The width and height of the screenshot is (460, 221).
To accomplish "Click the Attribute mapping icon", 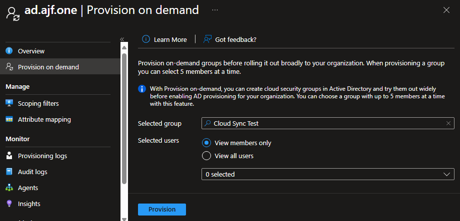I will tap(9, 119).
